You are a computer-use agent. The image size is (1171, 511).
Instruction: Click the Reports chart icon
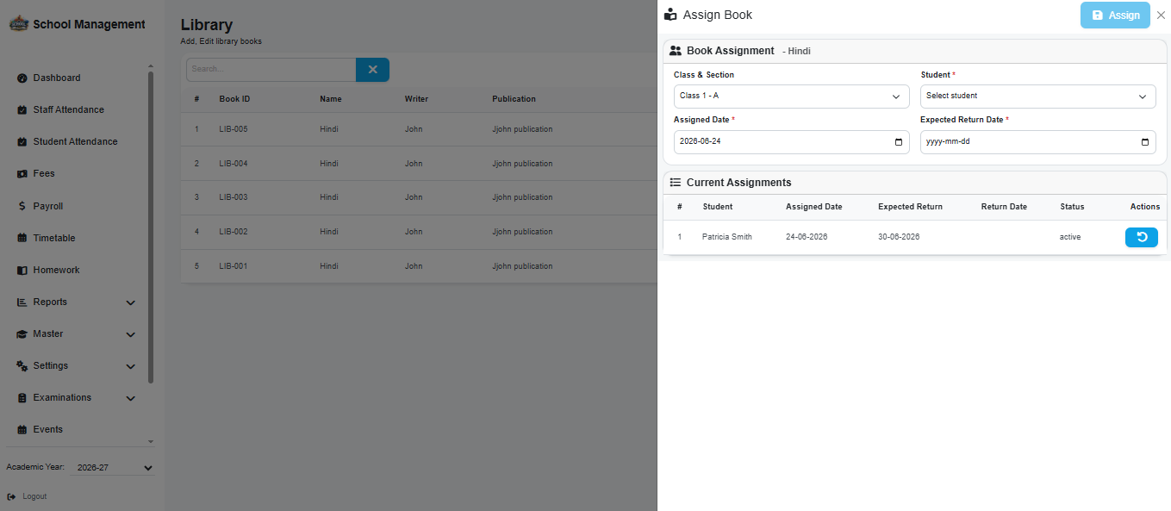[x=22, y=302]
